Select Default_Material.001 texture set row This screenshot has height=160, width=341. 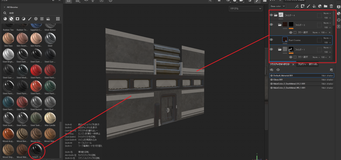302,76
